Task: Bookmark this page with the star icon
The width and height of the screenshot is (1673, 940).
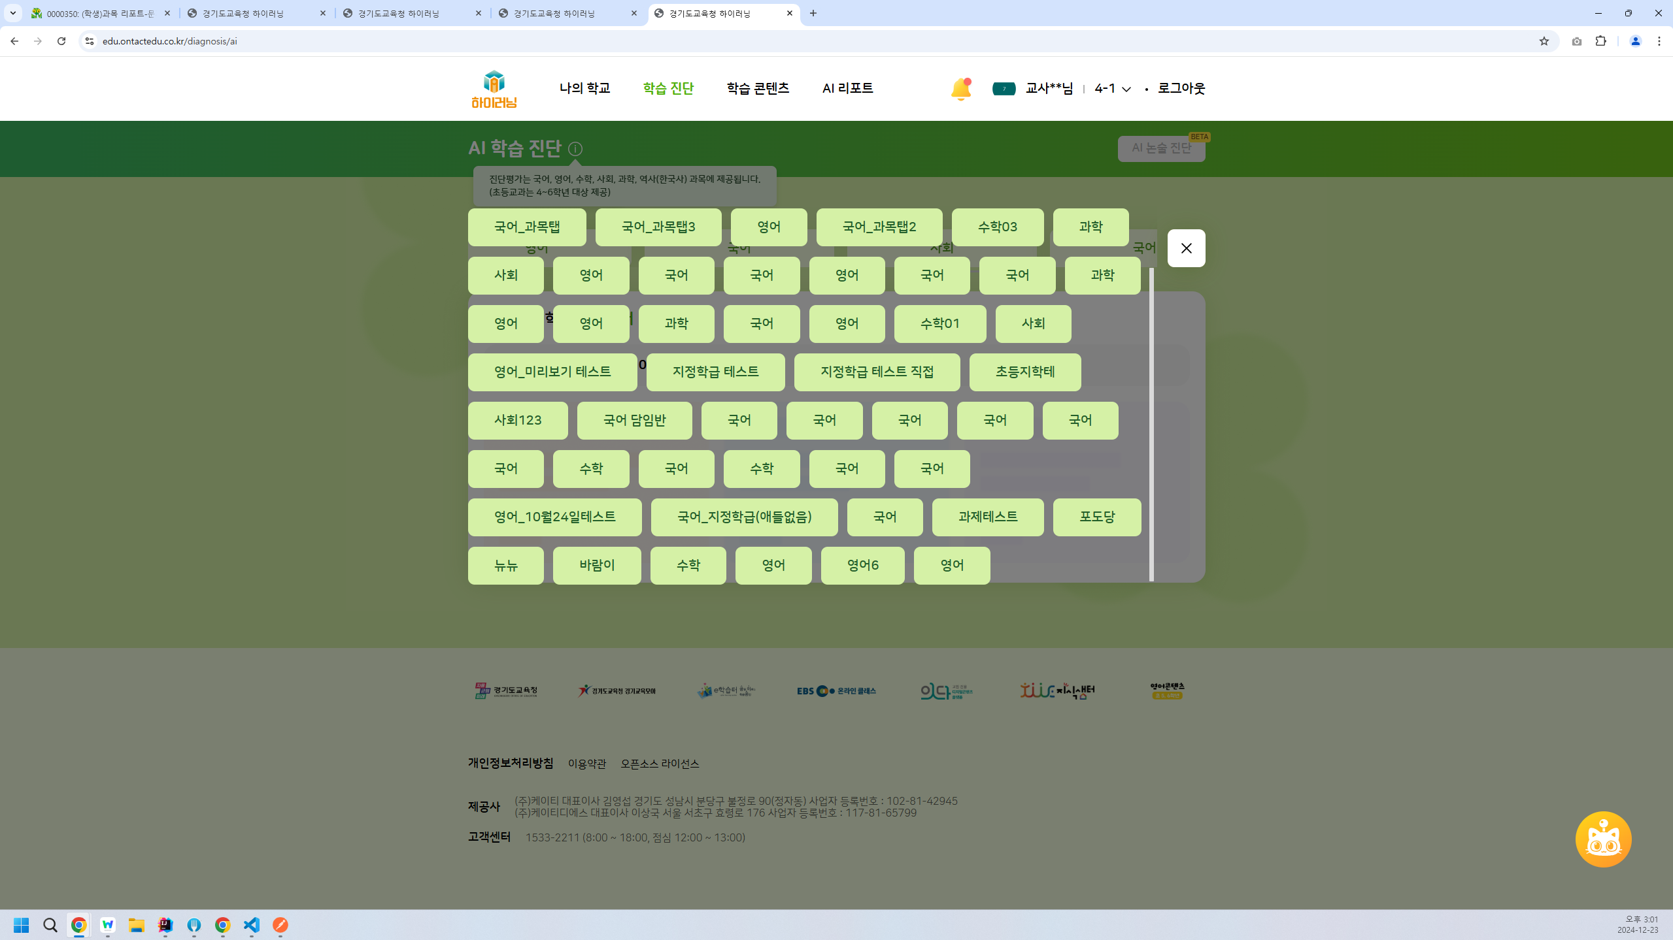Action: (x=1544, y=41)
